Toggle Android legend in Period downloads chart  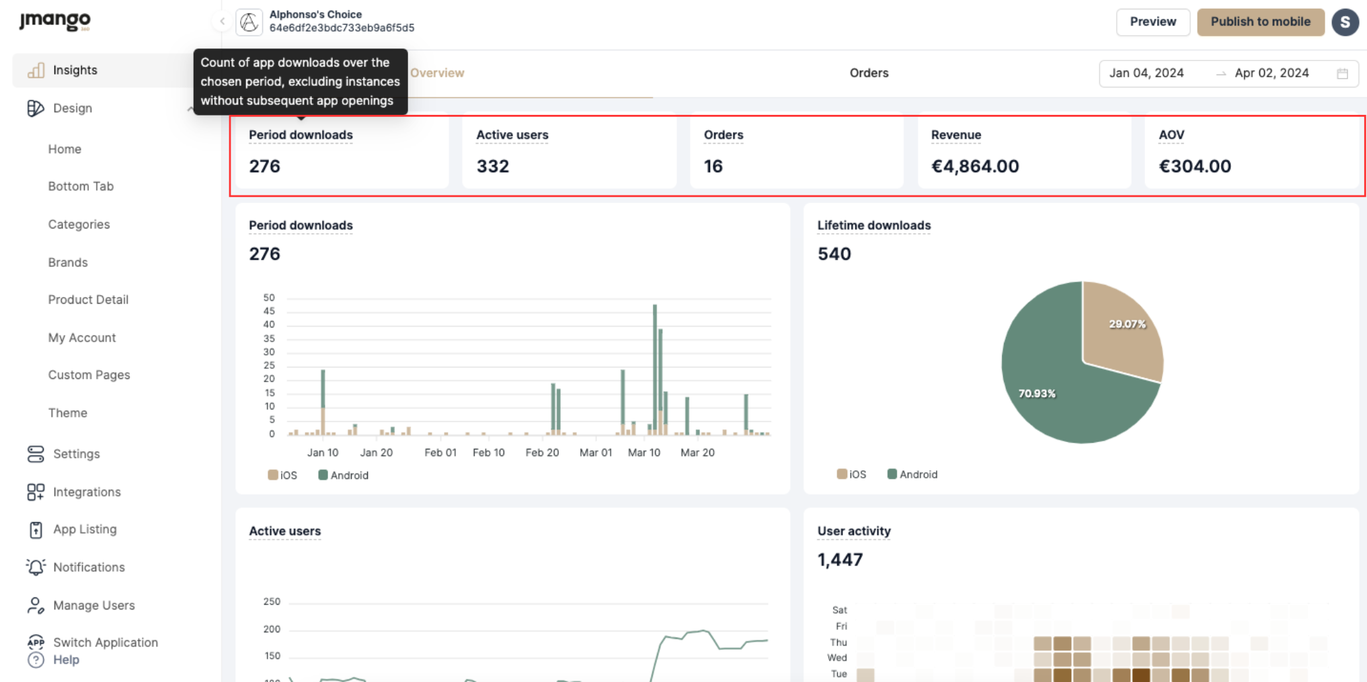pyautogui.click(x=344, y=475)
